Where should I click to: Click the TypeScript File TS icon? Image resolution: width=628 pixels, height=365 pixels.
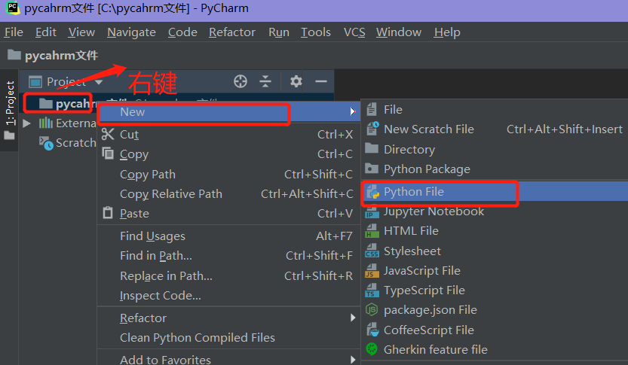pyautogui.click(x=372, y=290)
